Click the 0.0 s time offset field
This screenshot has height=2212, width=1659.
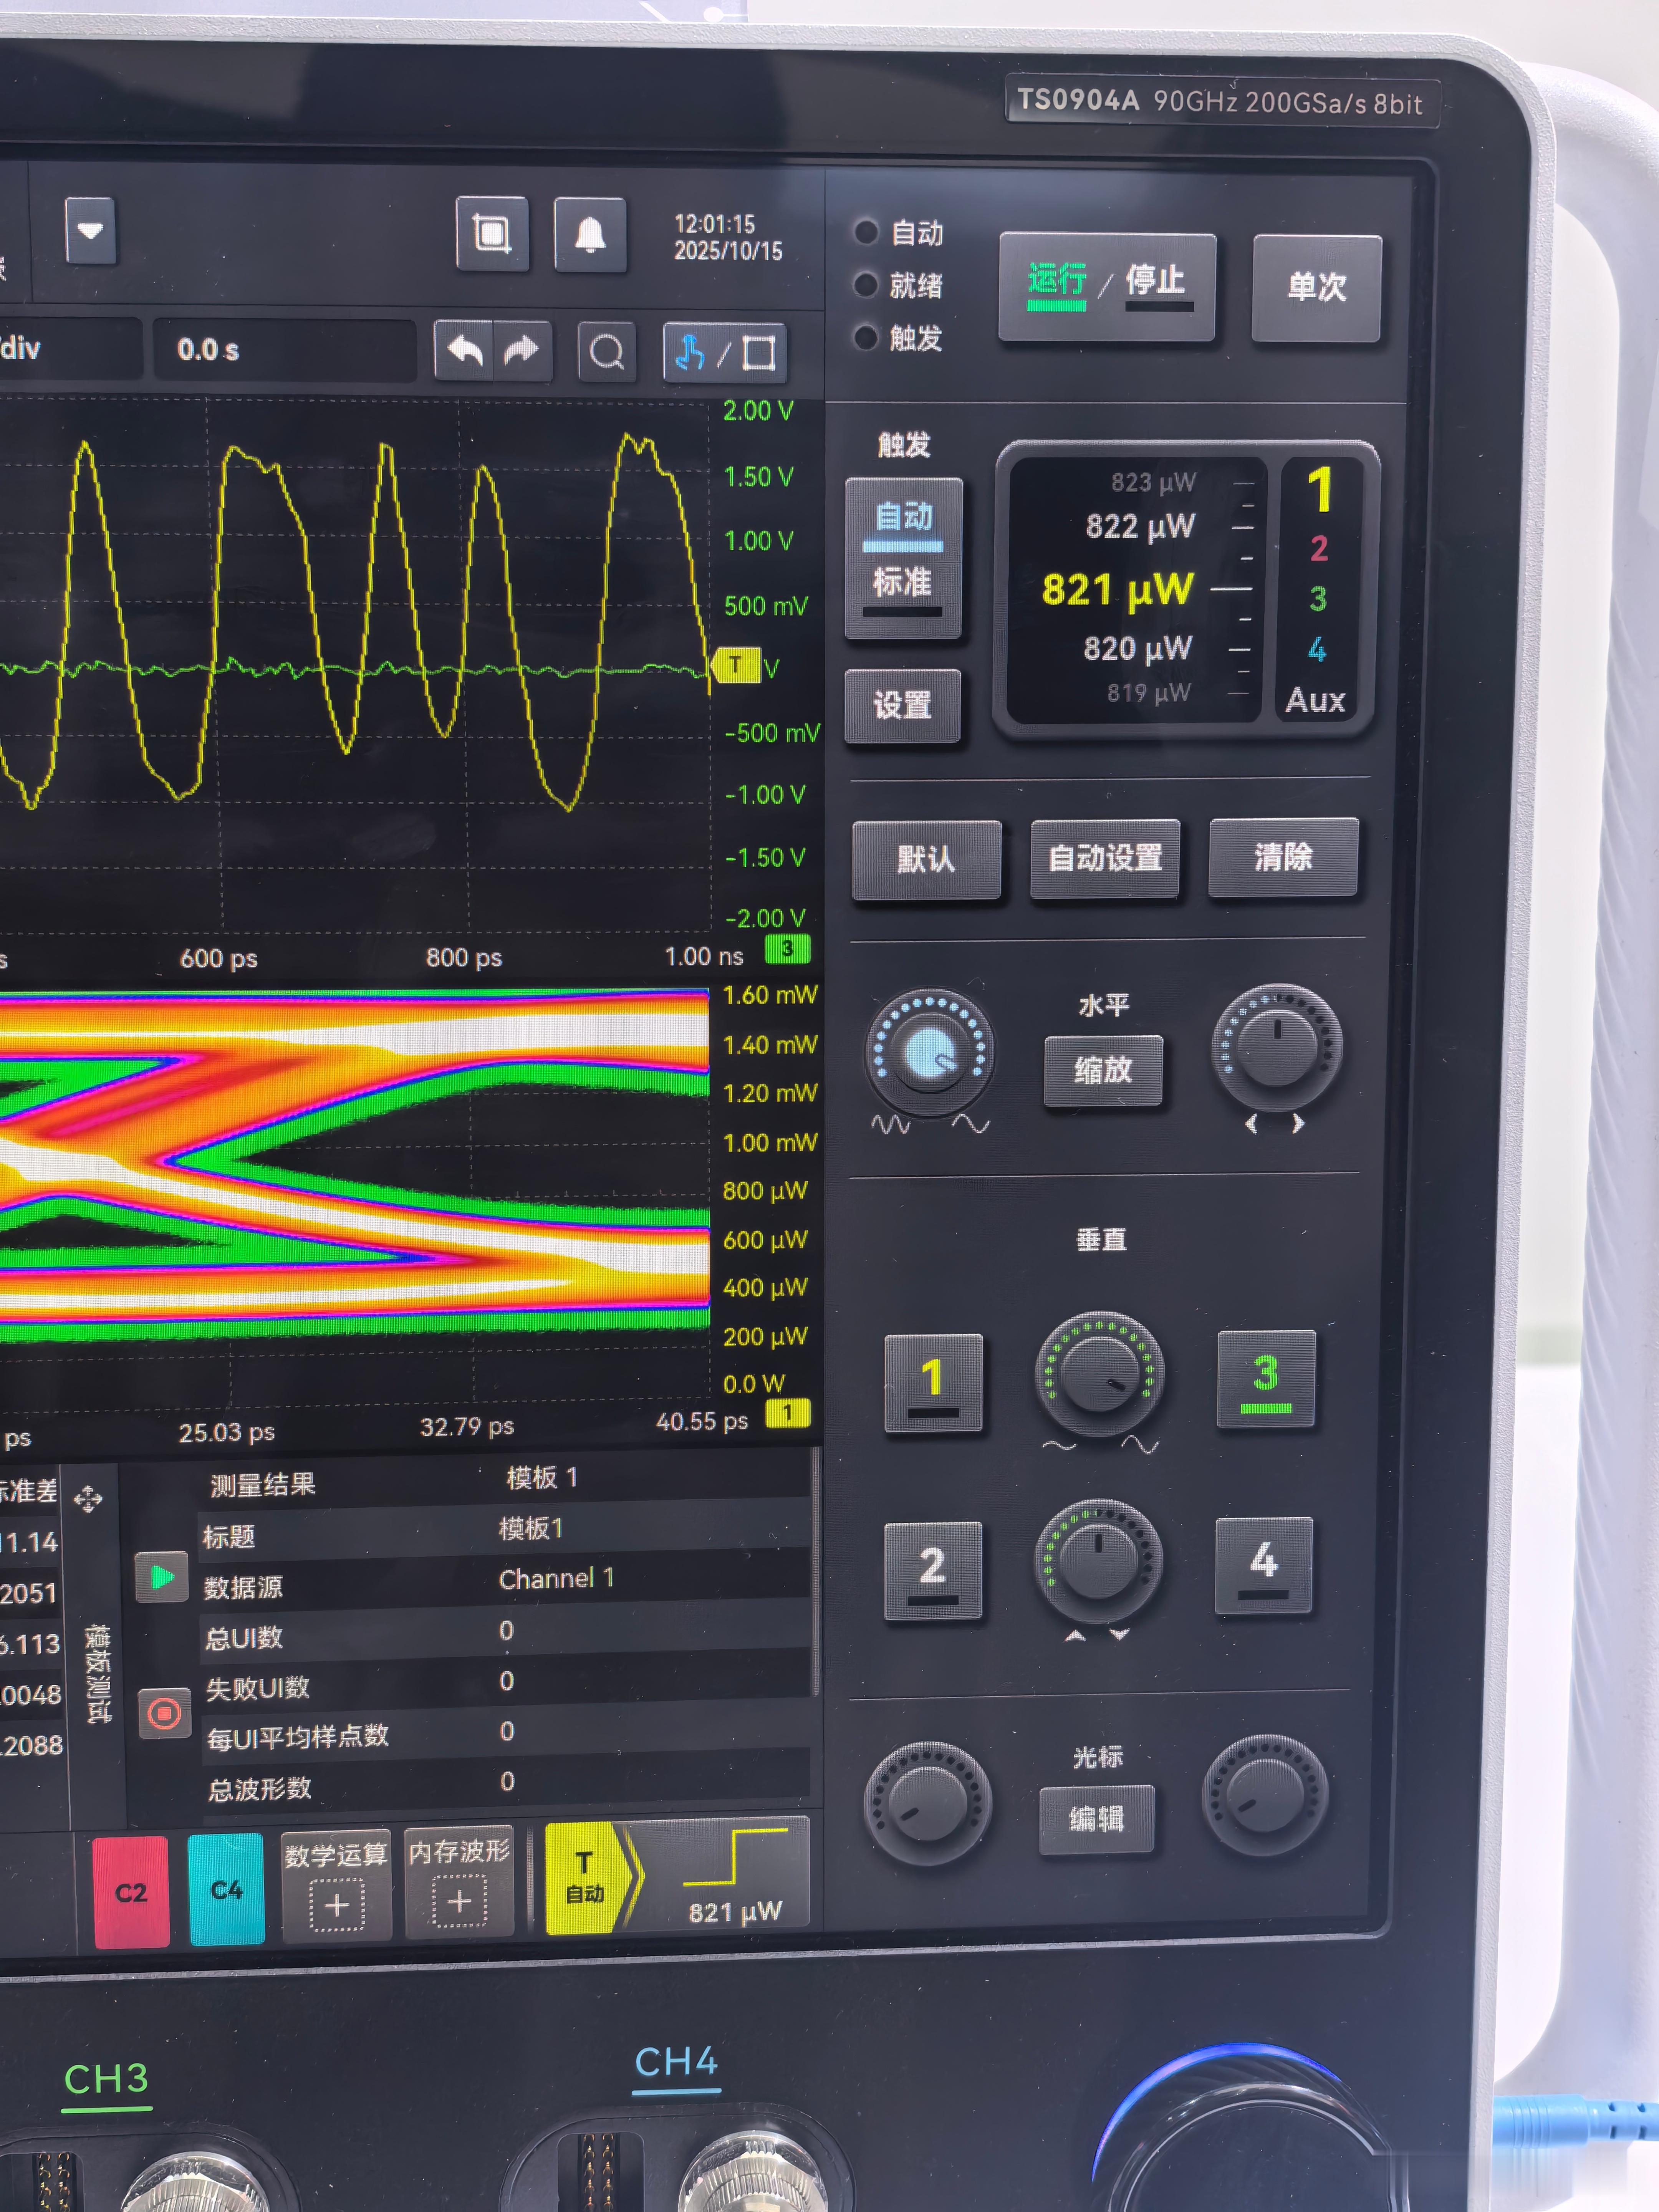click(x=284, y=350)
